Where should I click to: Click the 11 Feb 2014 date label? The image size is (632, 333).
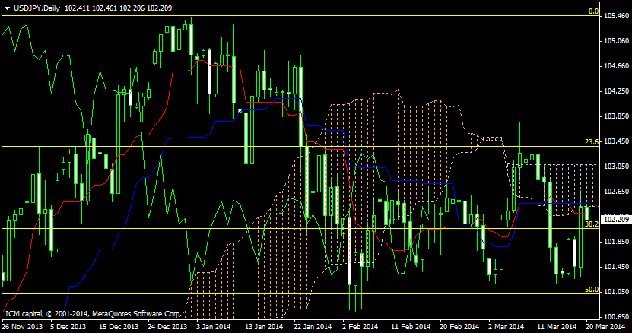pos(411,327)
